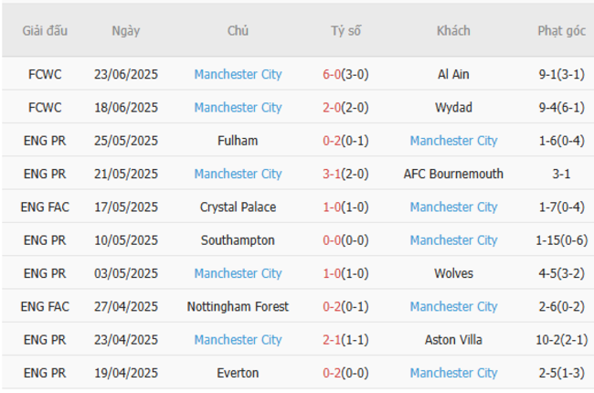Select the 1-15(0-6) corner kick stat
Viewport: 594px width, 393px height.
[x=561, y=240]
